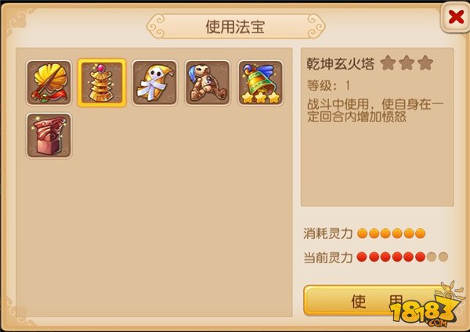Screen dimensions: 470x332
Task: Click the last empty grey 当前灵力 orb
Action: (x=443, y=257)
